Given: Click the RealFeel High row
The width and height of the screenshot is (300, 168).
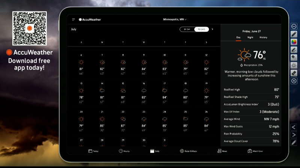Looking at the screenshot, I should point(251,90).
